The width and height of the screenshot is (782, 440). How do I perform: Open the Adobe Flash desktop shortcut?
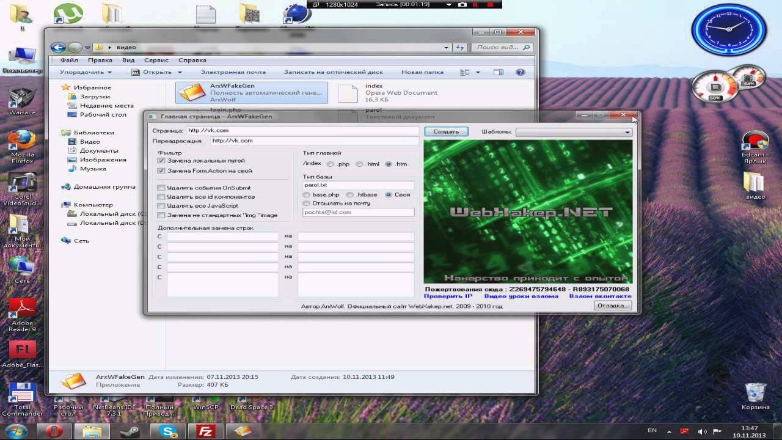22,355
